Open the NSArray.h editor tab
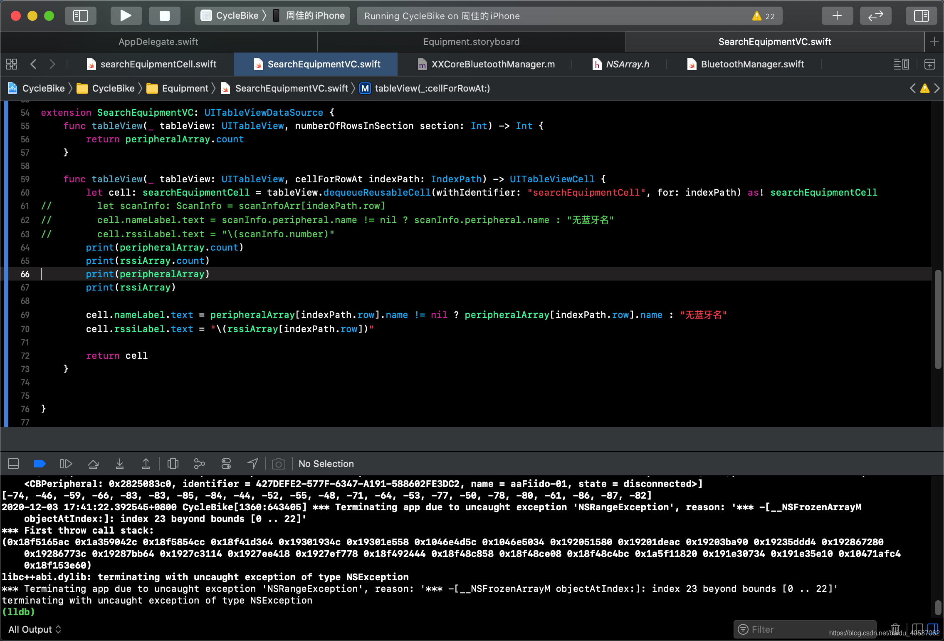 pyautogui.click(x=620, y=64)
